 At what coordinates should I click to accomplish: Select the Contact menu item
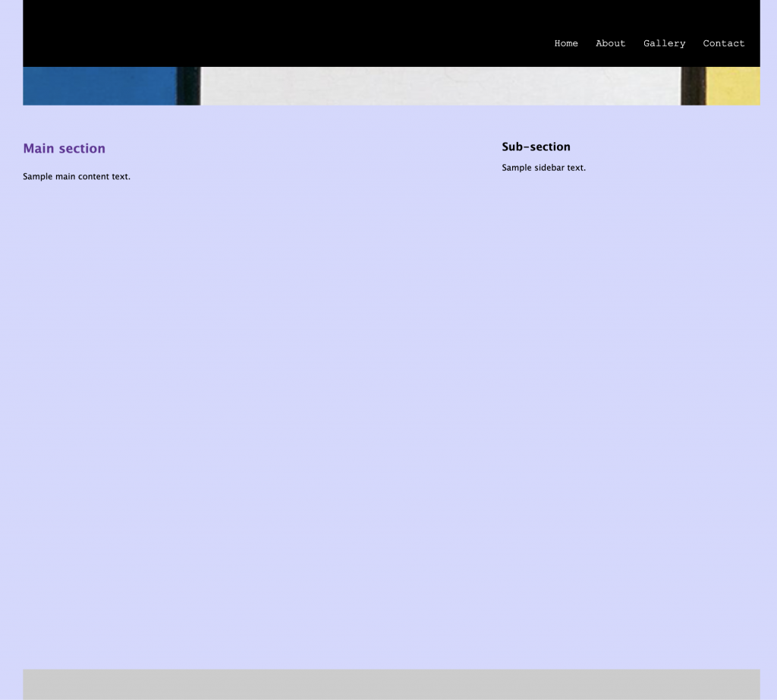723,43
